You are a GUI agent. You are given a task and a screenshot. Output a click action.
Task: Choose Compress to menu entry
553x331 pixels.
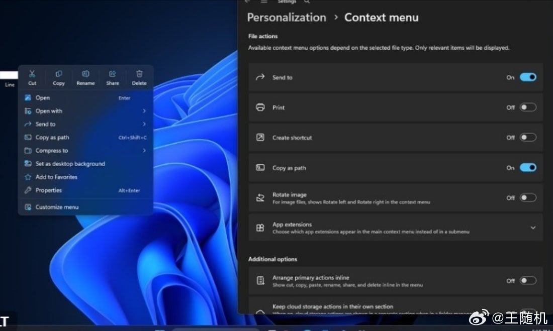[x=85, y=151]
